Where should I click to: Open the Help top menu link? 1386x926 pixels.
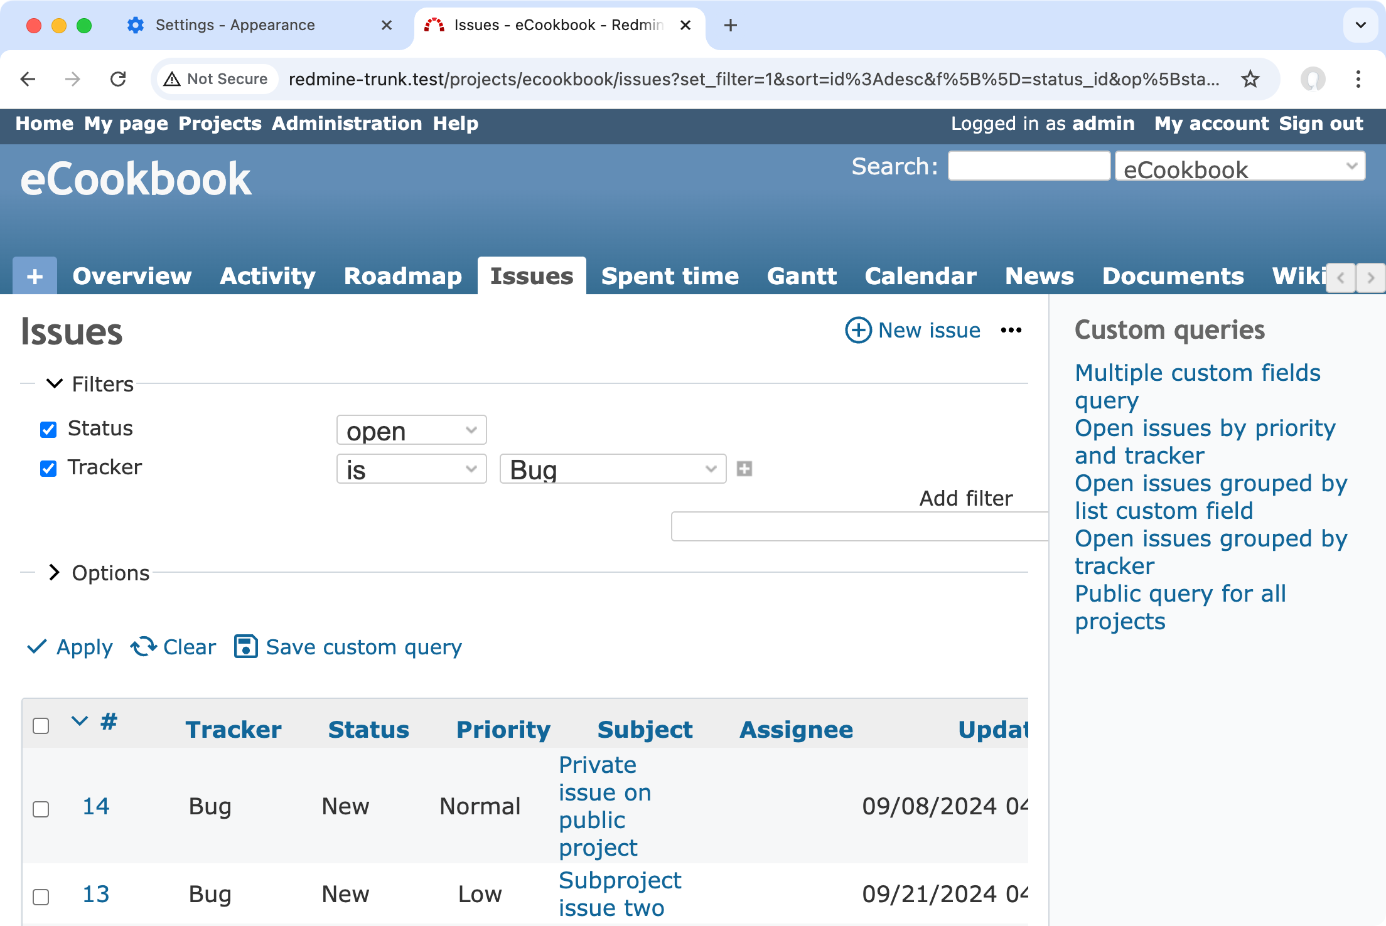pyautogui.click(x=456, y=124)
